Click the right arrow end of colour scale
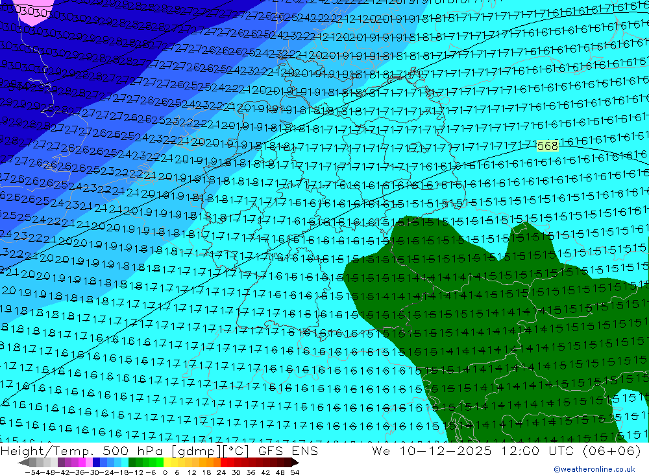This screenshot has height=475, width=649. click(x=295, y=462)
